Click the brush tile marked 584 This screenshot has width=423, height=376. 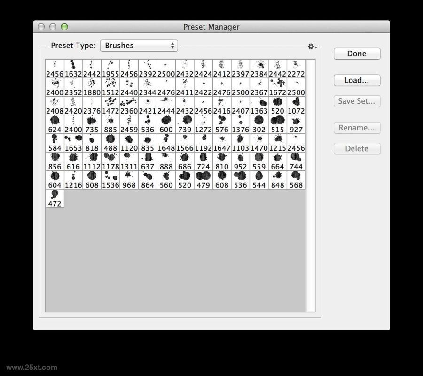[55, 143]
